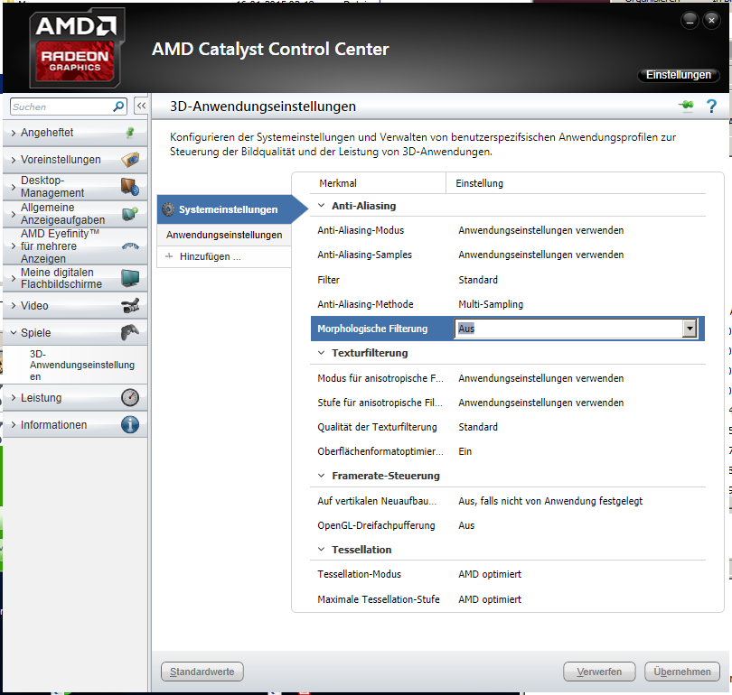Select OpenGL-Dreifachpufferung row

[x=508, y=525]
